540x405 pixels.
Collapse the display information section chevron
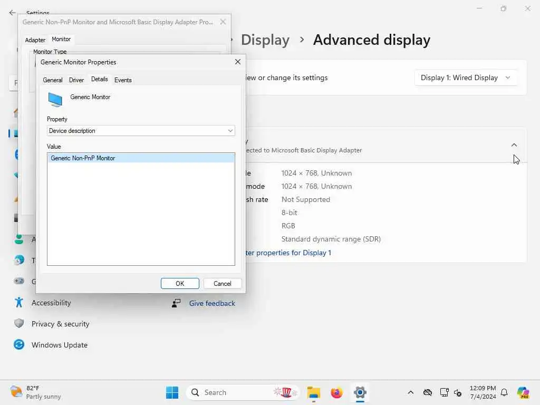click(514, 145)
